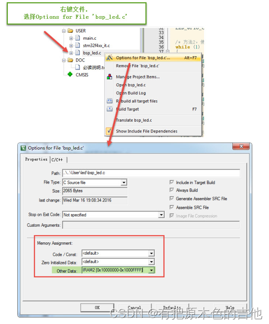Image resolution: width=269 pixels, height=324 pixels.
Task: Click the Rebuild all target files icon
Action: [110, 101]
